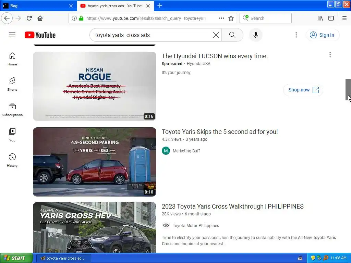
Task: Click the Yaris Cross HEV thumbnail
Action: [95, 227]
